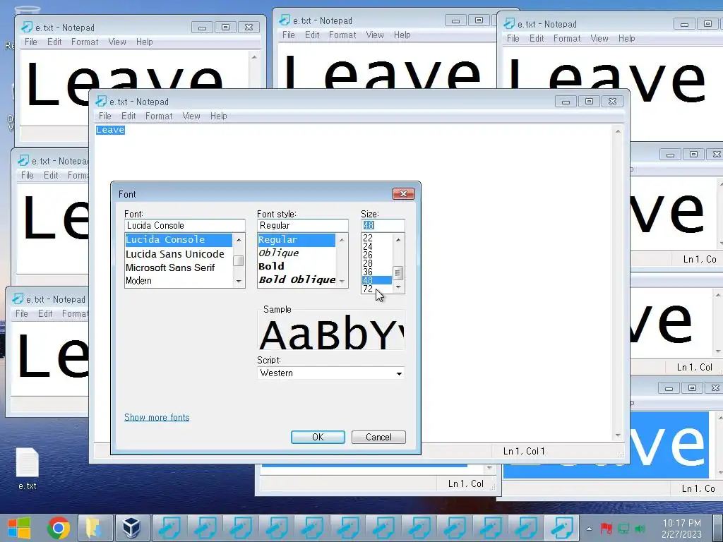Screen dimensions: 723x542
Task: Click the size list's scroll up arrow
Action: pyautogui.click(x=398, y=240)
